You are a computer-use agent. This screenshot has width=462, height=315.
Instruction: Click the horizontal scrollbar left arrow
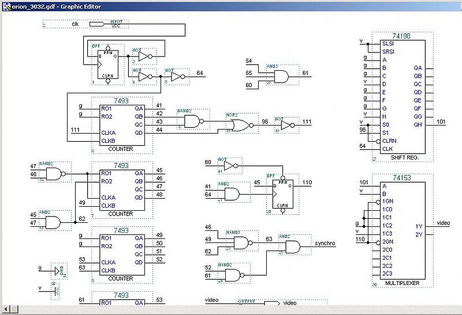pyautogui.click(x=5, y=310)
